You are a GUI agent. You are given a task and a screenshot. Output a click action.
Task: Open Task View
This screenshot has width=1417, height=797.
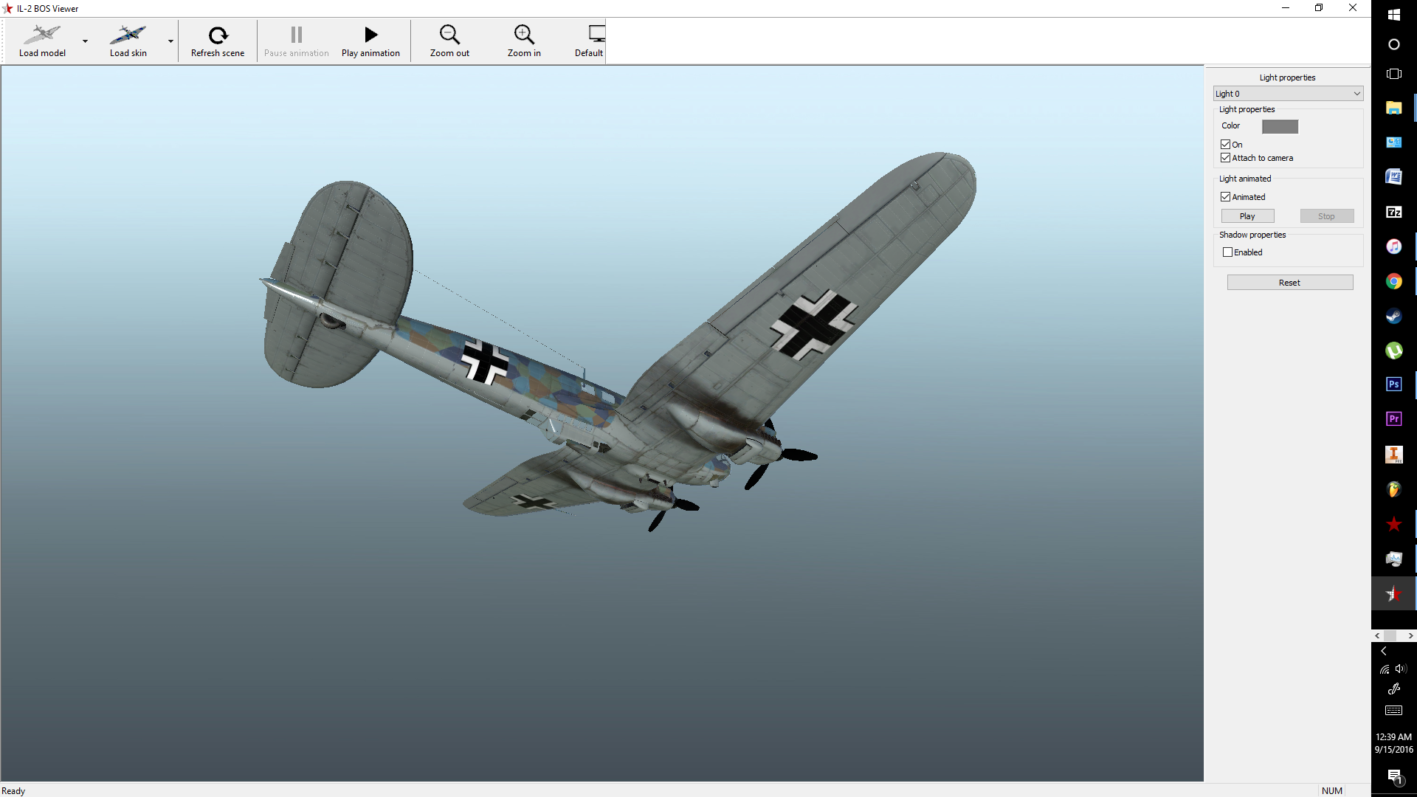coord(1393,74)
